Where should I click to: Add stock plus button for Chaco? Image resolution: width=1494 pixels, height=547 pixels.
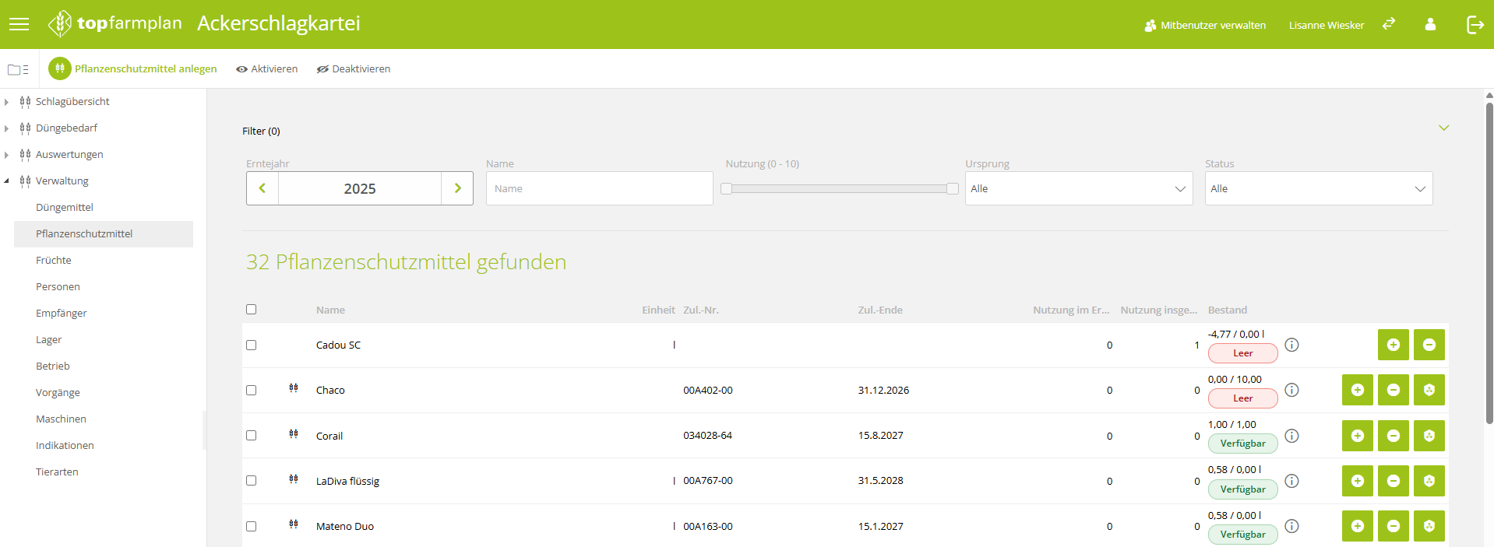1358,390
